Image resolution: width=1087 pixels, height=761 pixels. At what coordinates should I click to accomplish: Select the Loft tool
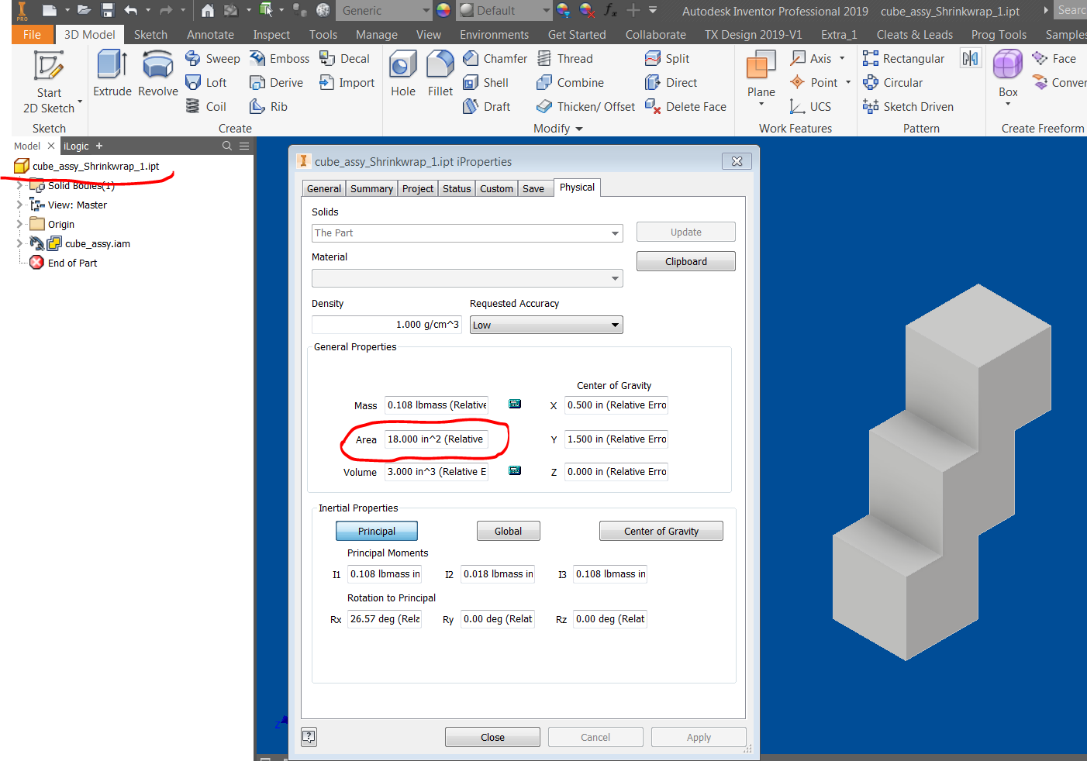click(x=208, y=82)
